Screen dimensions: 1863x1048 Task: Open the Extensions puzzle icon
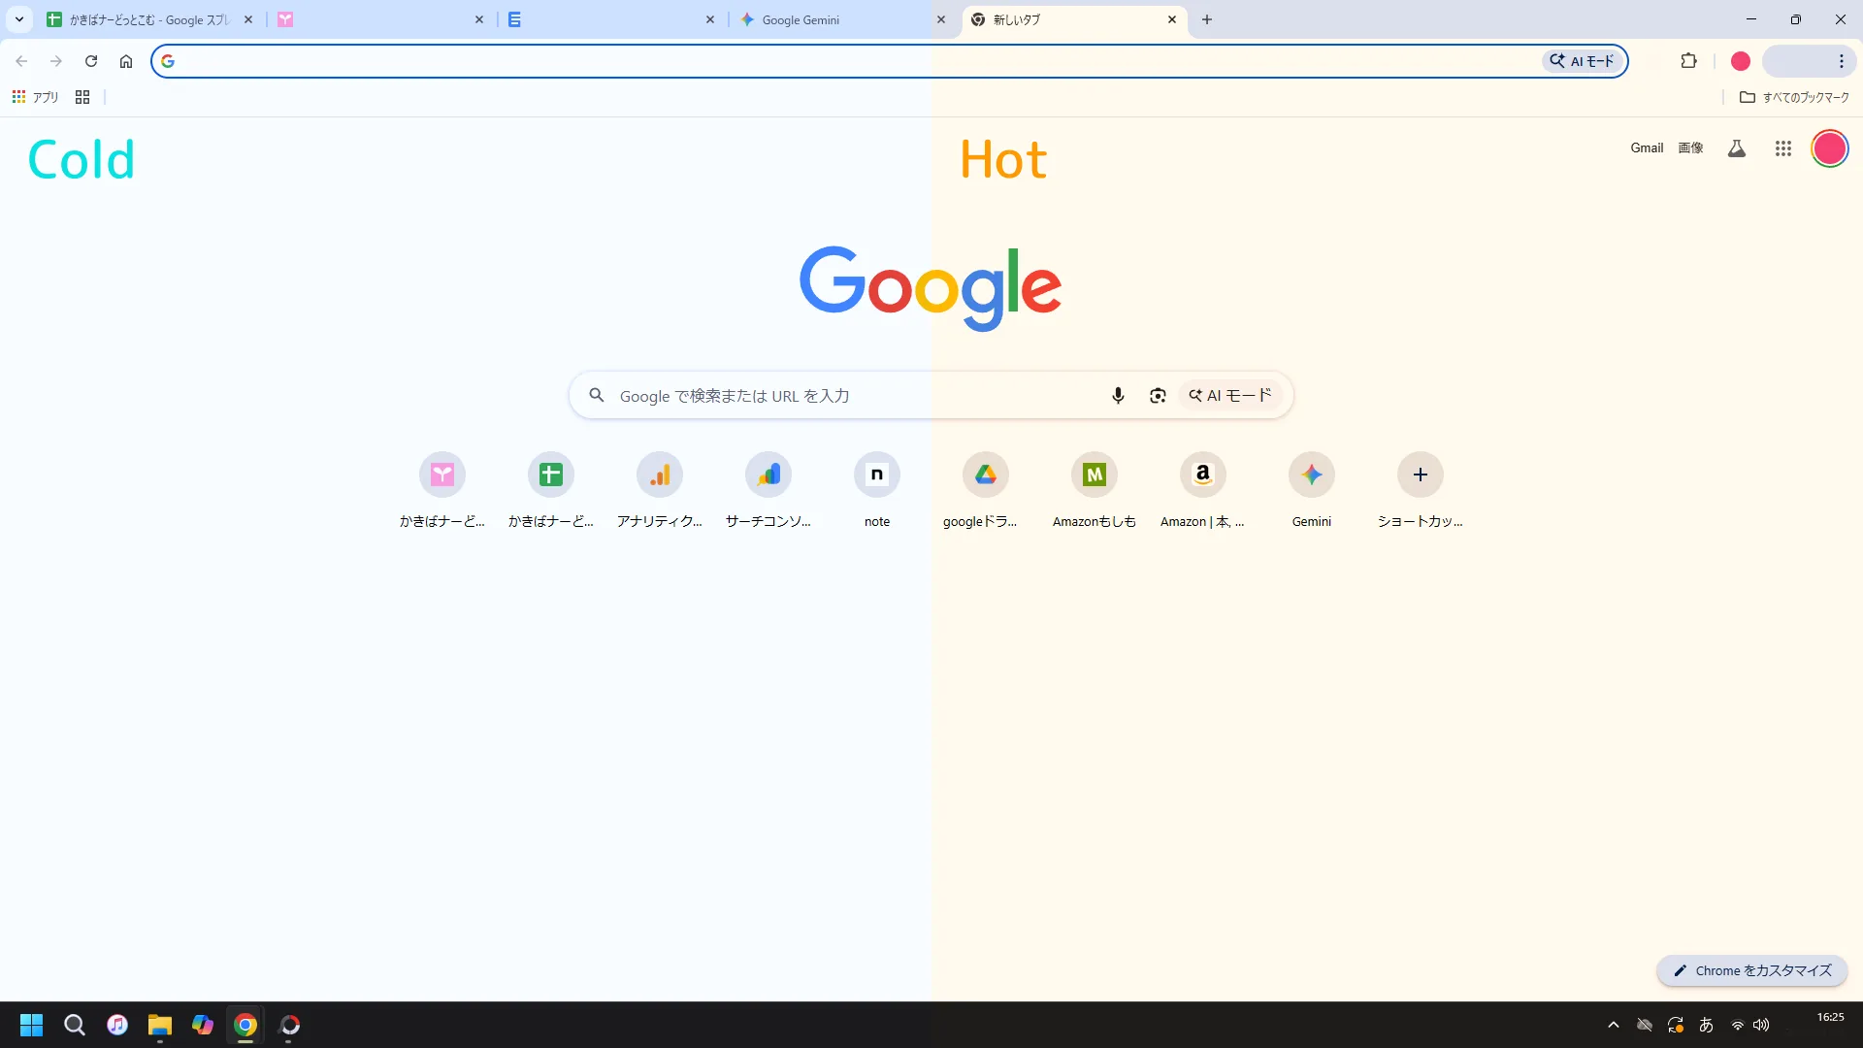1688,61
